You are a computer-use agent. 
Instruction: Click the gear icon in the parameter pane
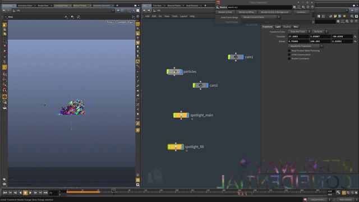(x=338, y=21)
